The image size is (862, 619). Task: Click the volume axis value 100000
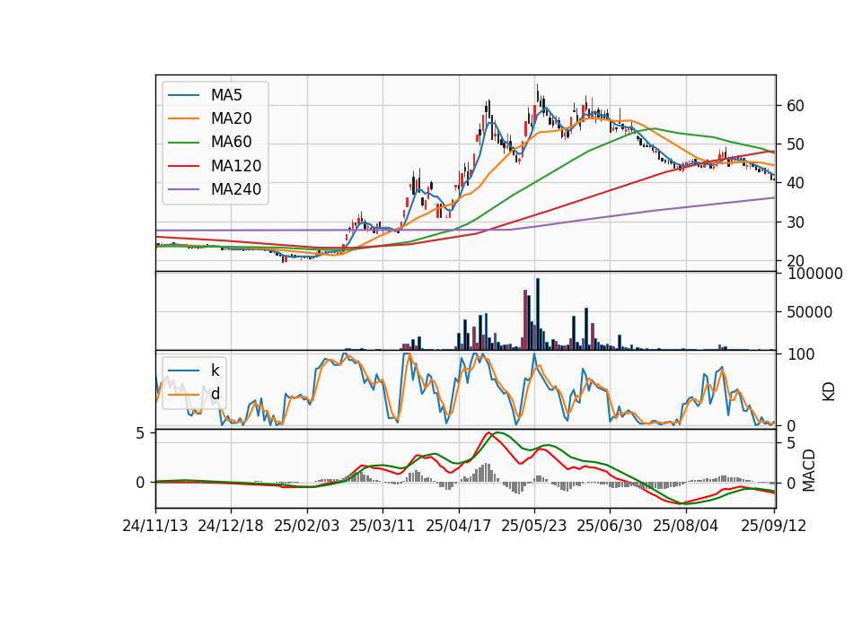815,274
